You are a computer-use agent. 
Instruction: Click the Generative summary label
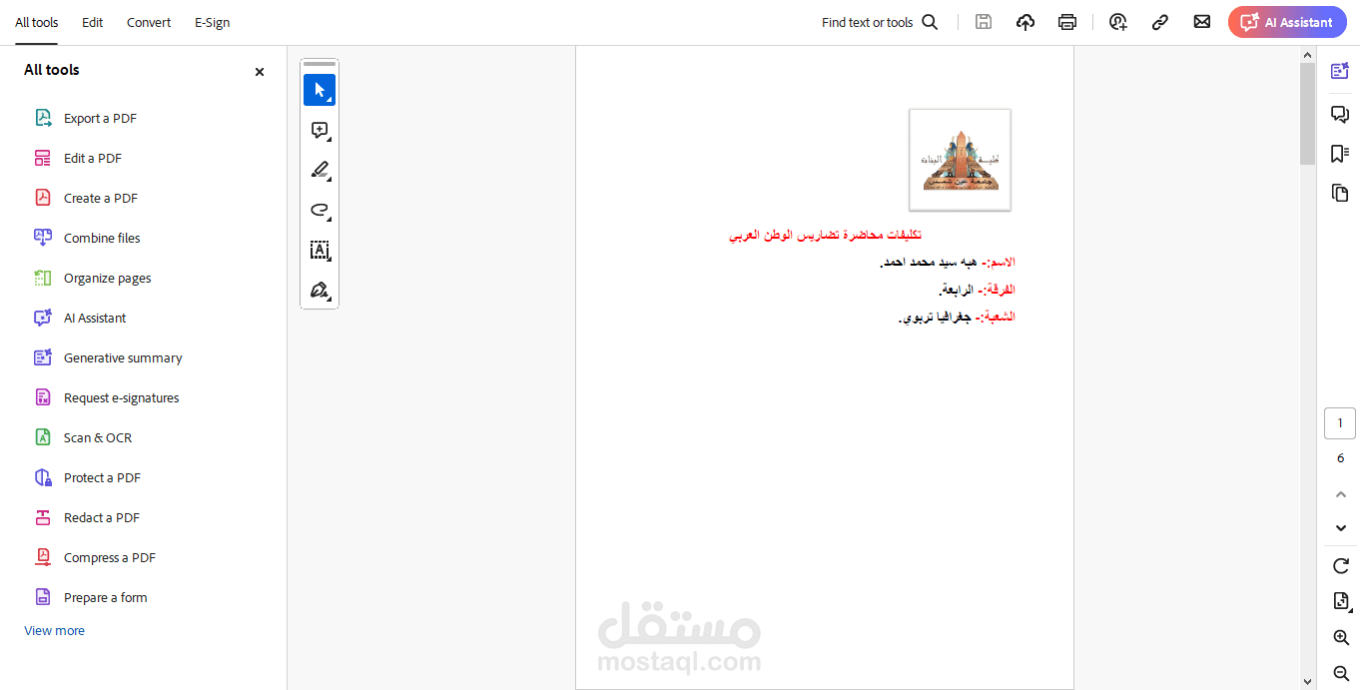pyautogui.click(x=123, y=357)
